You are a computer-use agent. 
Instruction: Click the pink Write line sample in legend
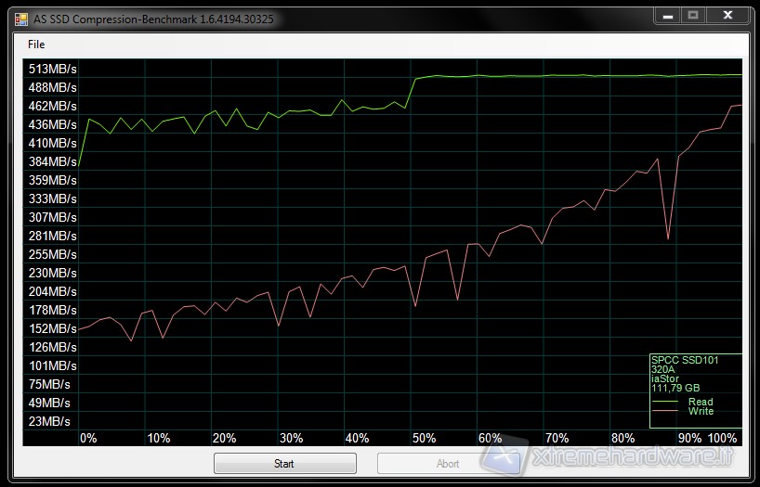tap(666, 412)
